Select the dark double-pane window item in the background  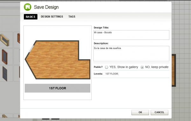(5, 74)
